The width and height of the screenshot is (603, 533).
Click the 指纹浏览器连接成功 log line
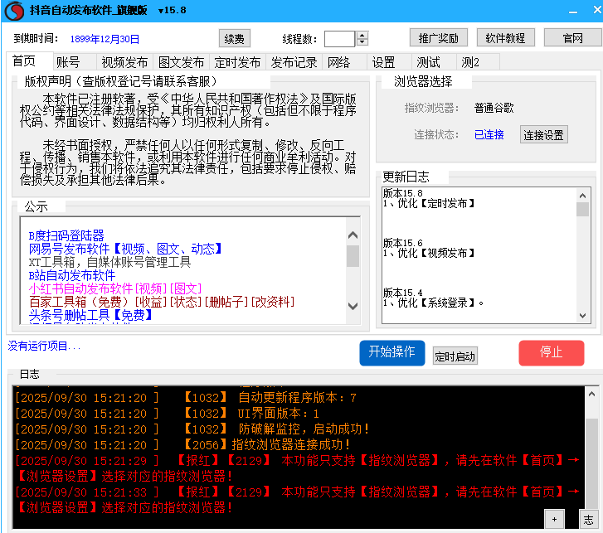[182, 444]
